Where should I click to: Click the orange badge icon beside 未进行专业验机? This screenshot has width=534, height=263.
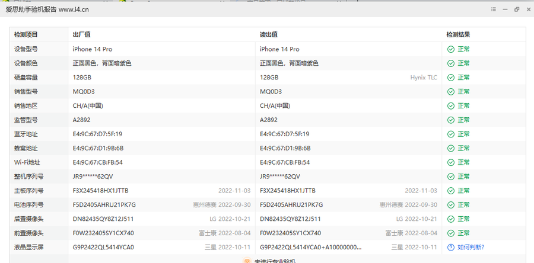point(247,261)
